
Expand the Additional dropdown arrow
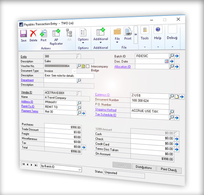[x=100, y=42]
